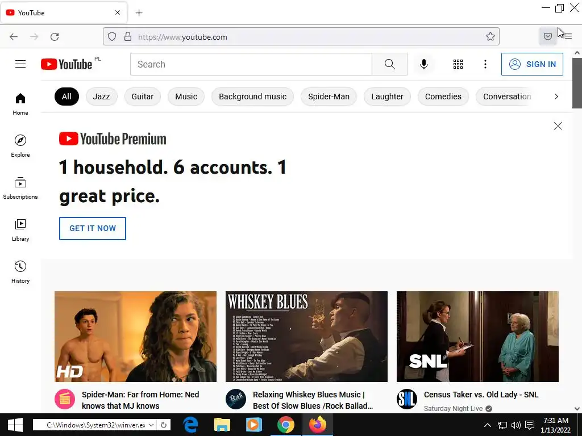Open a new browser tab
Viewport: 582px width, 436px height.
coord(139,13)
